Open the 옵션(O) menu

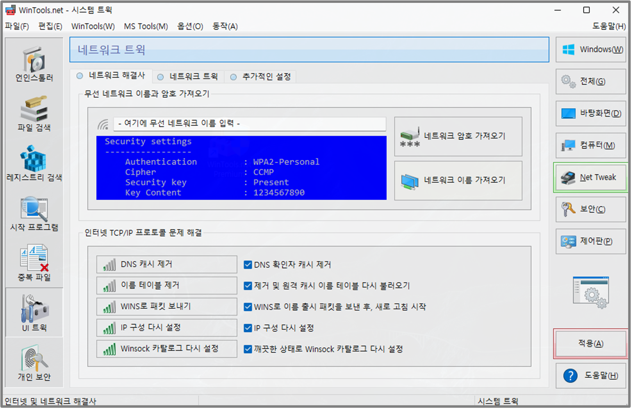[x=190, y=26]
